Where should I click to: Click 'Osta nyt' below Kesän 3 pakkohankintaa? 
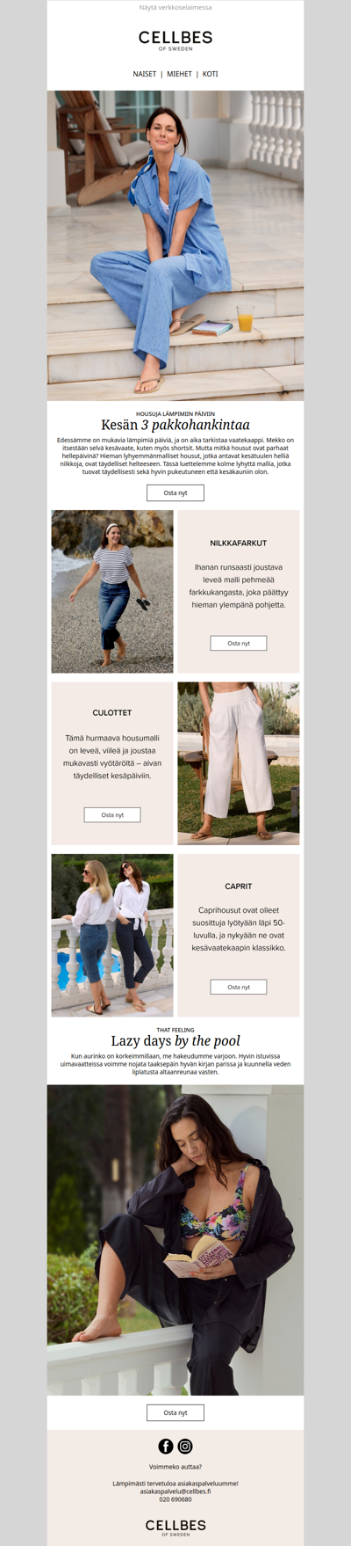tap(175, 492)
